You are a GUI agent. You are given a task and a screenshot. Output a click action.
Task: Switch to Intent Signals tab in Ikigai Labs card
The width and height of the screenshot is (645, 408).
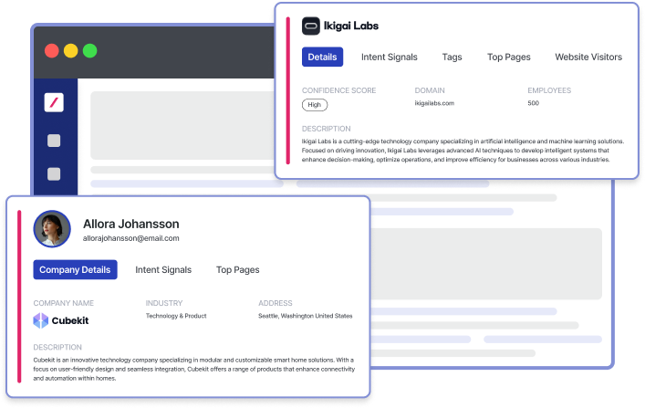[390, 57]
